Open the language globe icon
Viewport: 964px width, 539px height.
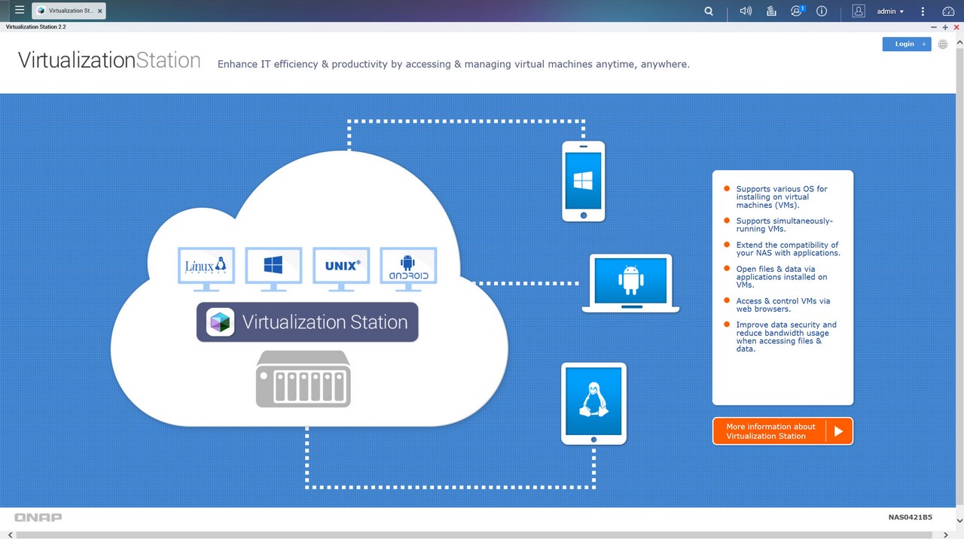[943, 44]
